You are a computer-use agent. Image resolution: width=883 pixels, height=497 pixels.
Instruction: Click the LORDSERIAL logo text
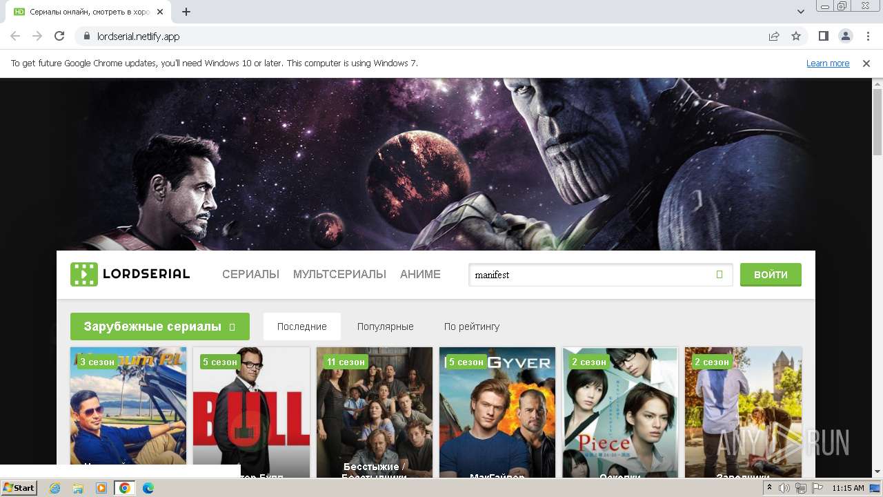pyautogui.click(x=146, y=274)
